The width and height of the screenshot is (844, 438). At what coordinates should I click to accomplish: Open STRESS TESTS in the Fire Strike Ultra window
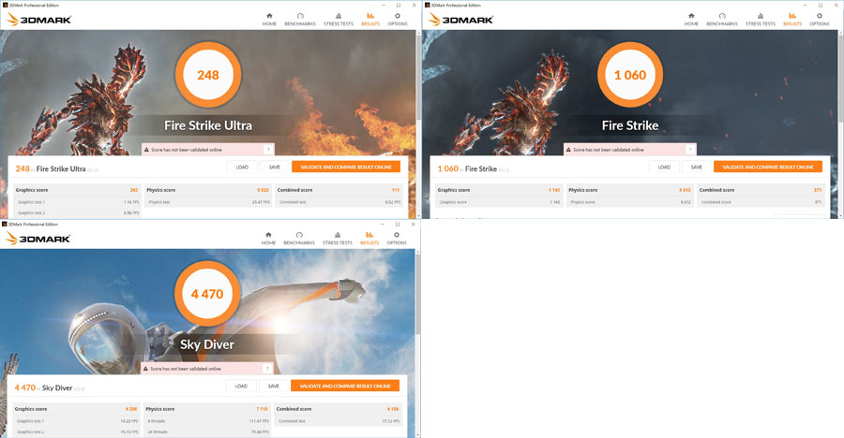[339, 20]
